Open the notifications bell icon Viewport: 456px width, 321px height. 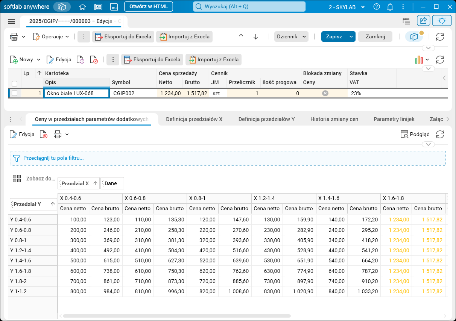pos(390,7)
